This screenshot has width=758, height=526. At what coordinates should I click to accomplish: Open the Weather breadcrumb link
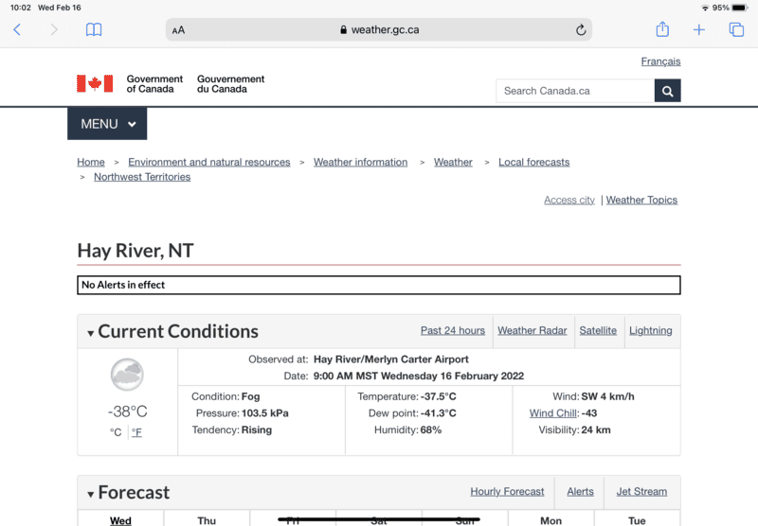point(453,162)
